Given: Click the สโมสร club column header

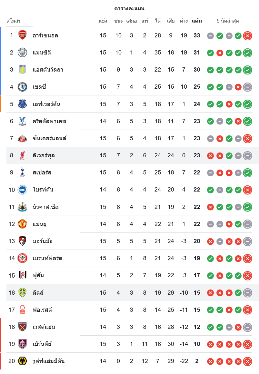Looking at the screenshot, I should coord(14,21).
